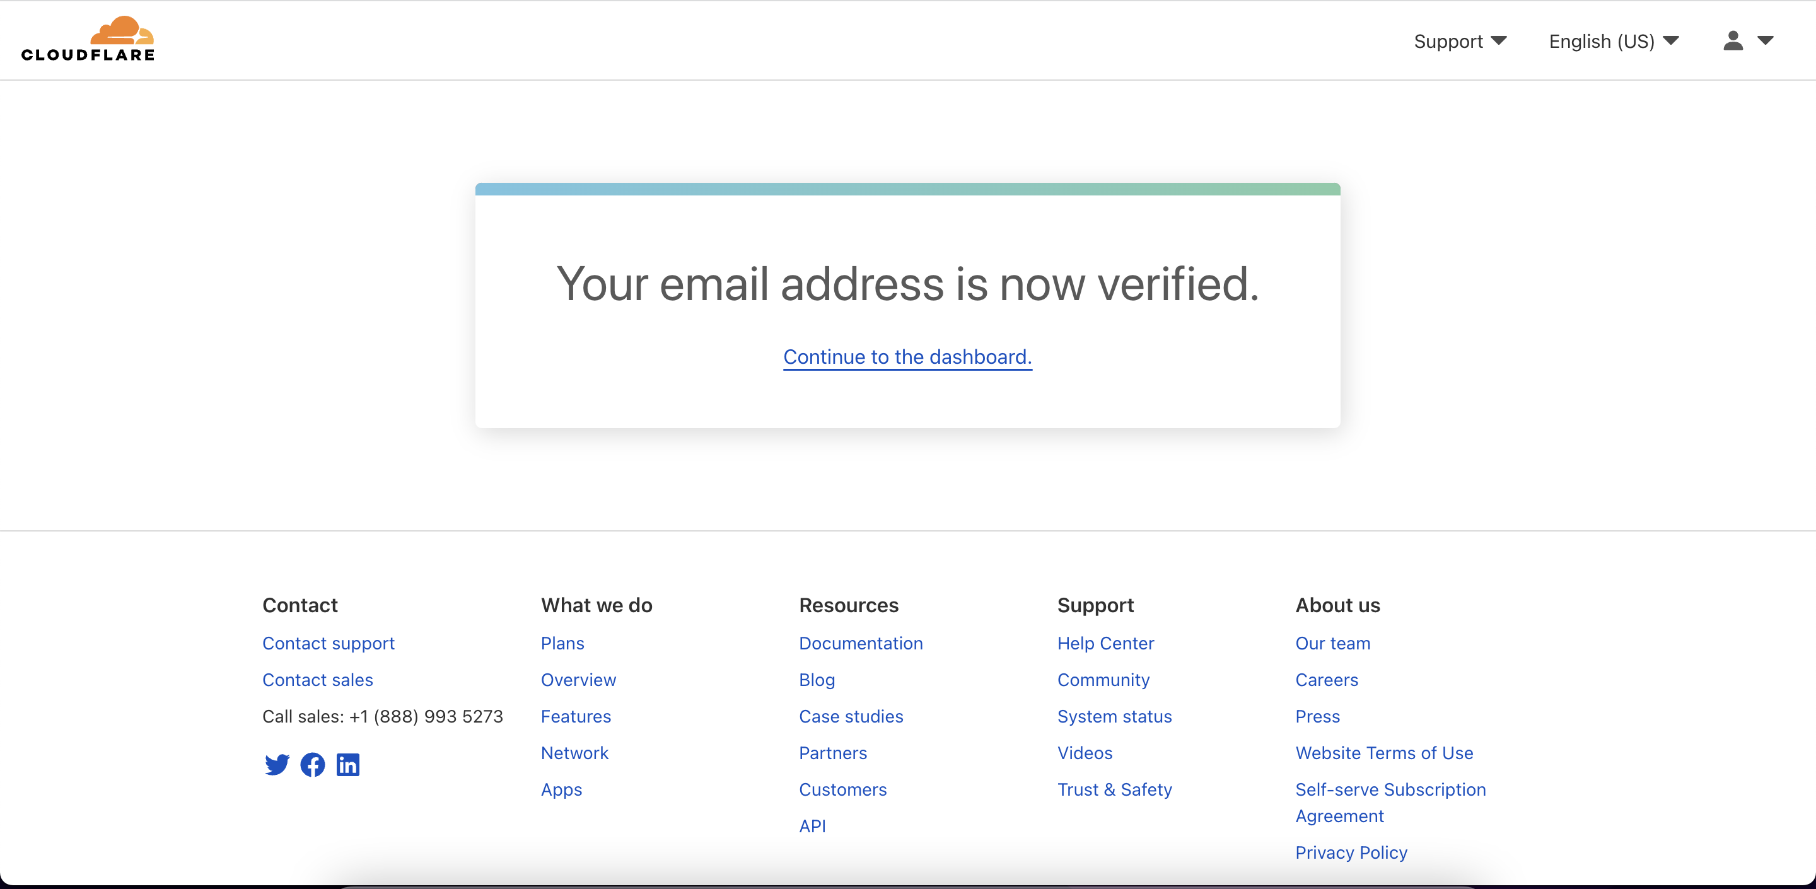Open Cloudflare's LinkedIn page icon

point(347,764)
